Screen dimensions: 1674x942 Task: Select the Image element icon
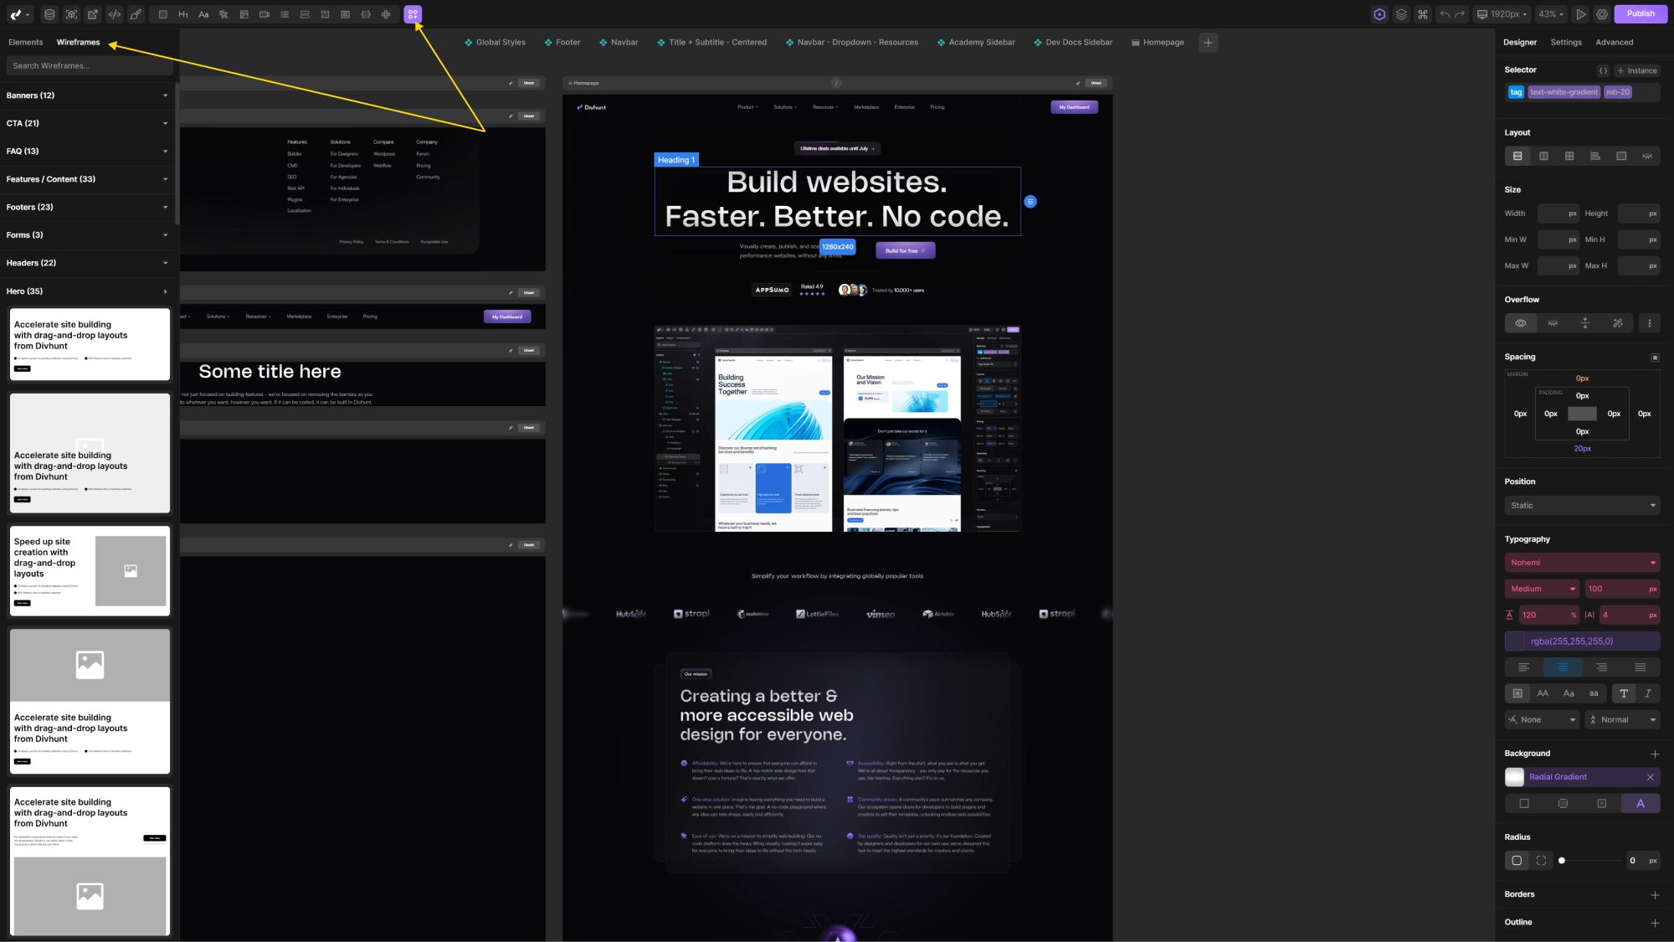point(244,14)
